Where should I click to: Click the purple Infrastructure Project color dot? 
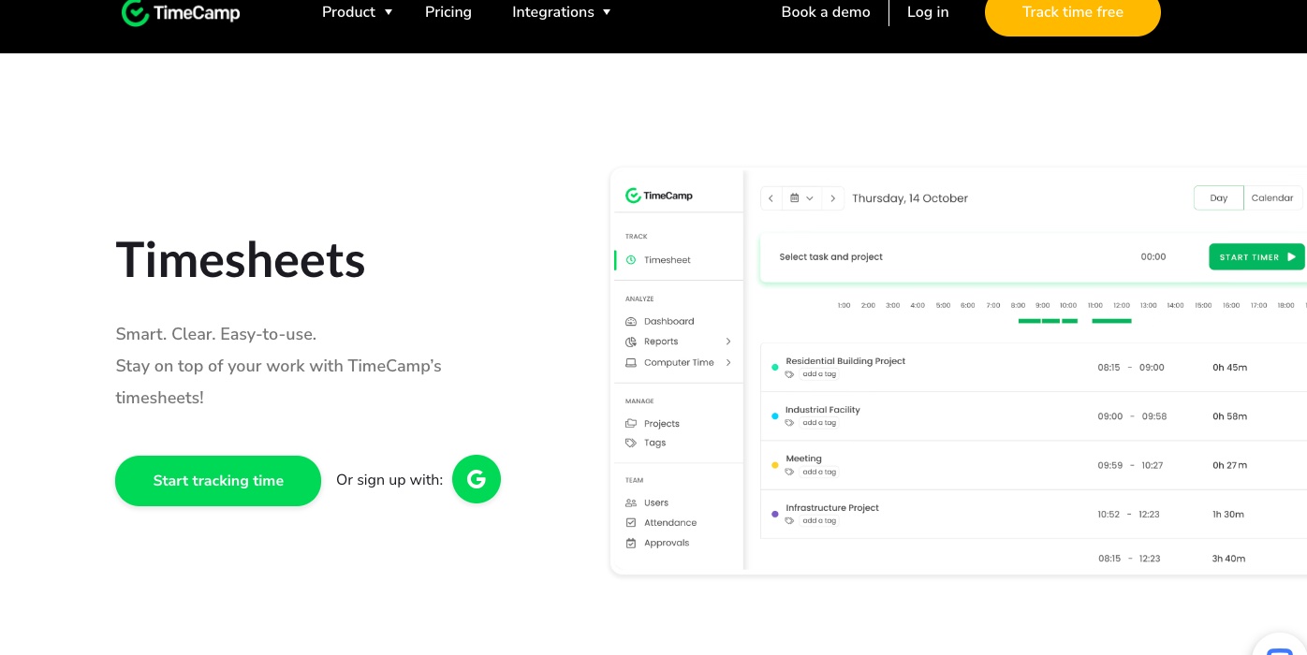click(x=774, y=514)
